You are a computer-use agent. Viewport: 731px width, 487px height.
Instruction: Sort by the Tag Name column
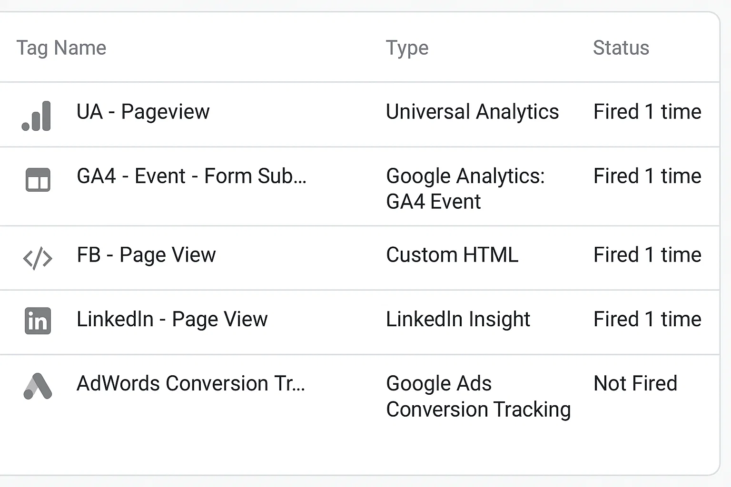pyautogui.click(x=61, y=48)
